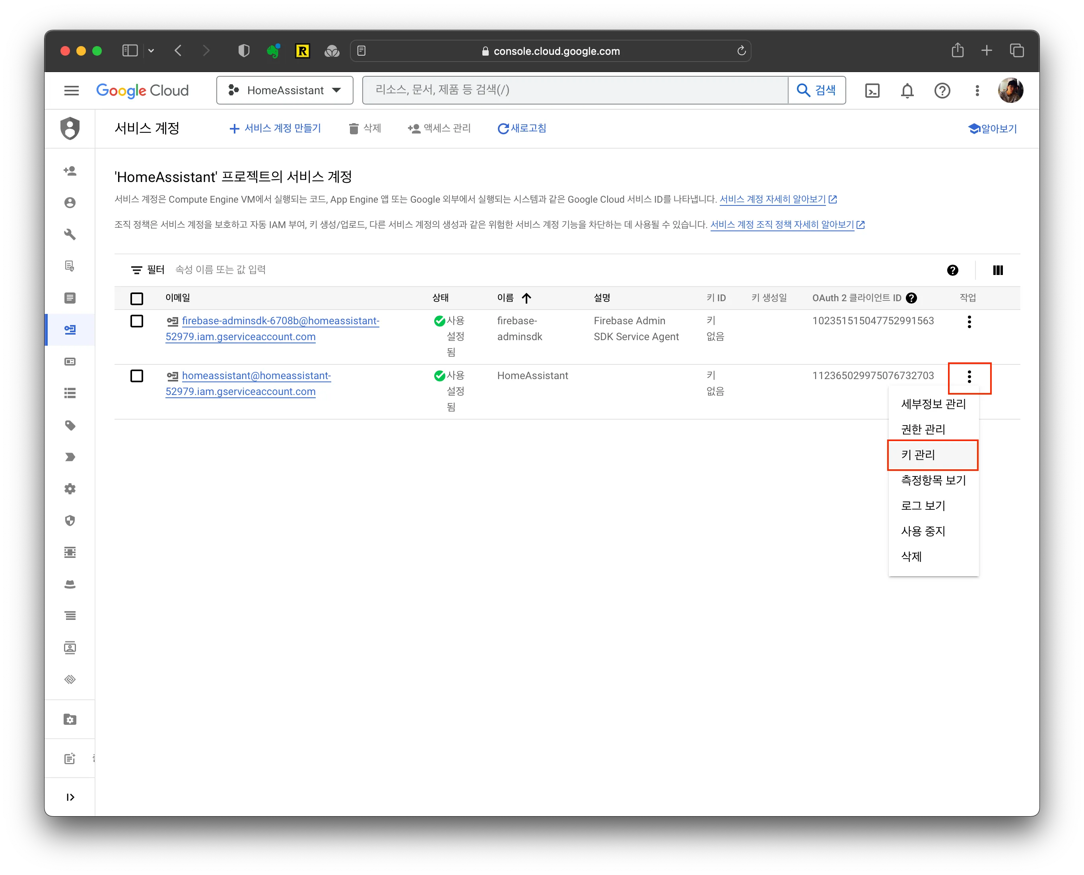Open the help question mark menu
Viewport: 1084px width, 875px height.
(942, 90)
